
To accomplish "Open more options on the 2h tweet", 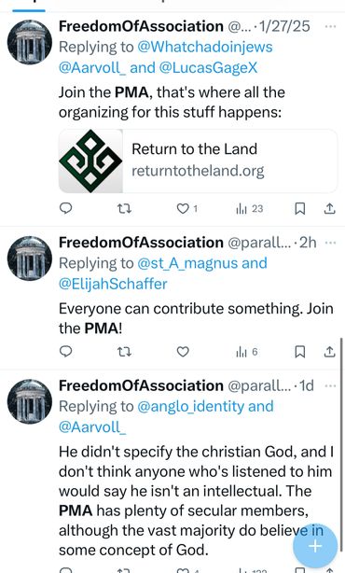I will [330, 243].
